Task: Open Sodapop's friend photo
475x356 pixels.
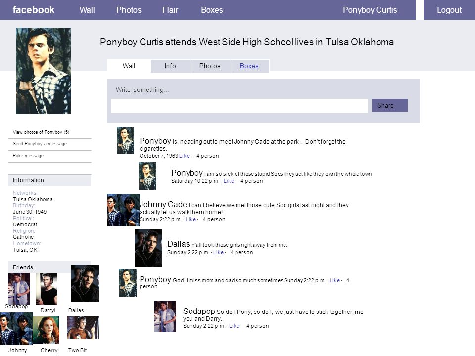Action: point(19,289)
